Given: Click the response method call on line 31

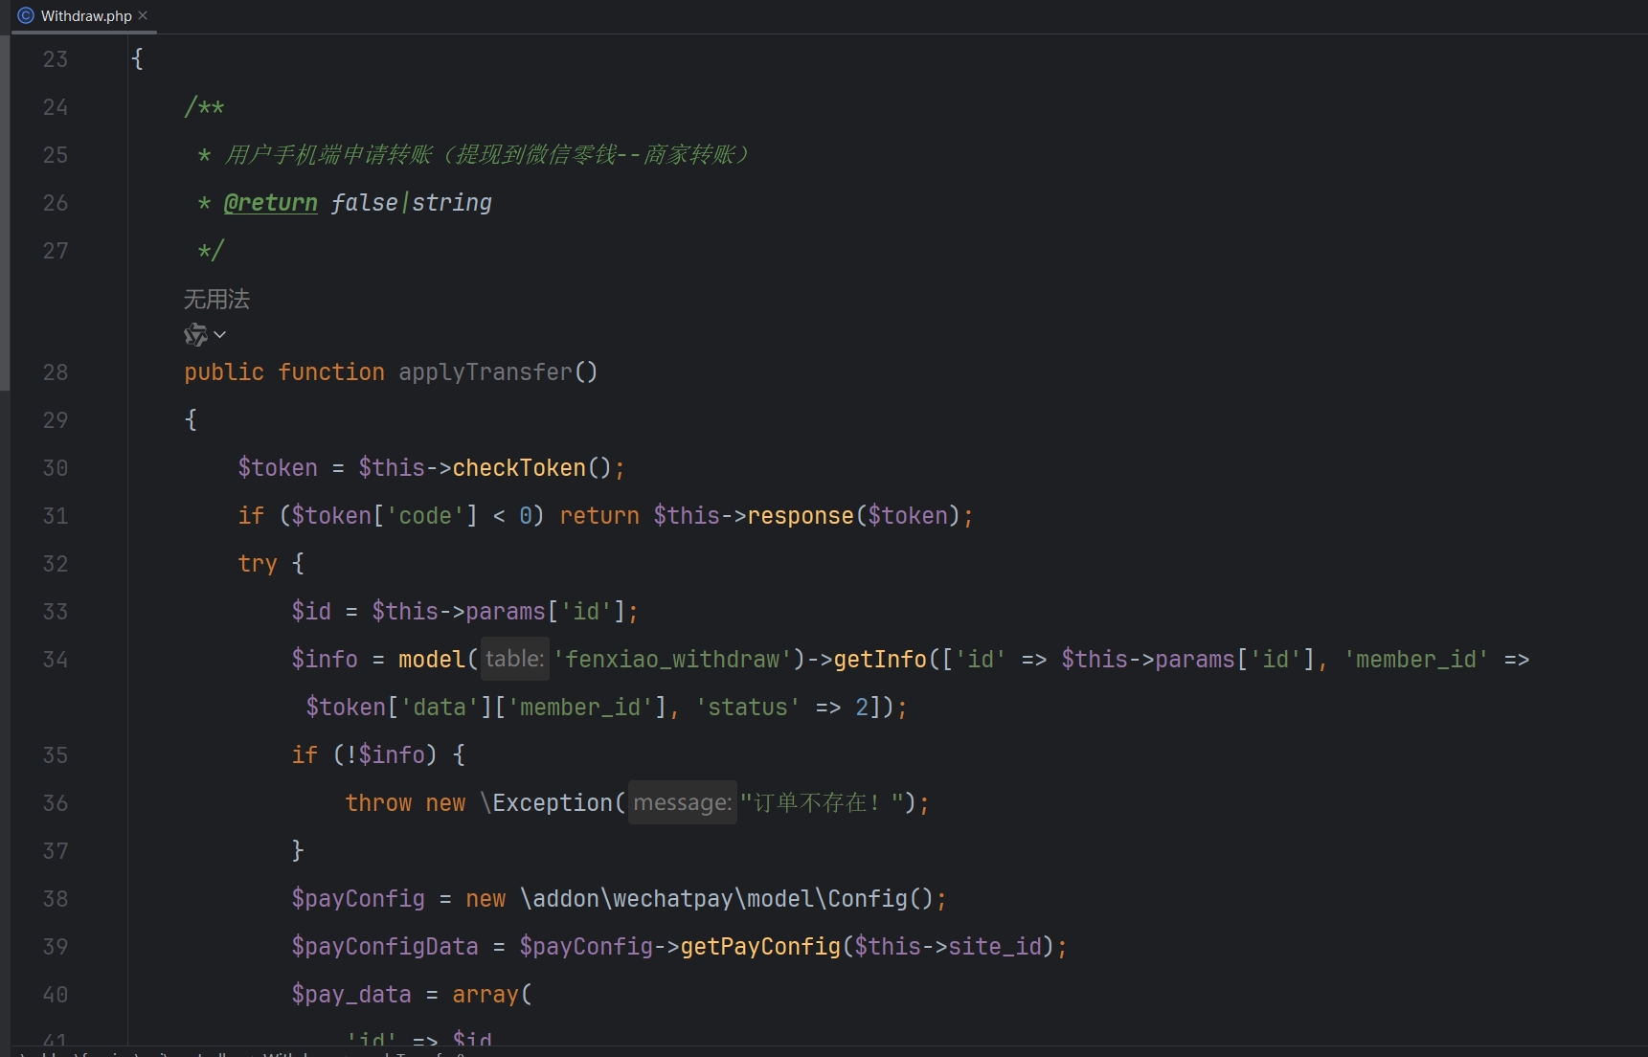Looking at the screenshot, I should point(800,516).
